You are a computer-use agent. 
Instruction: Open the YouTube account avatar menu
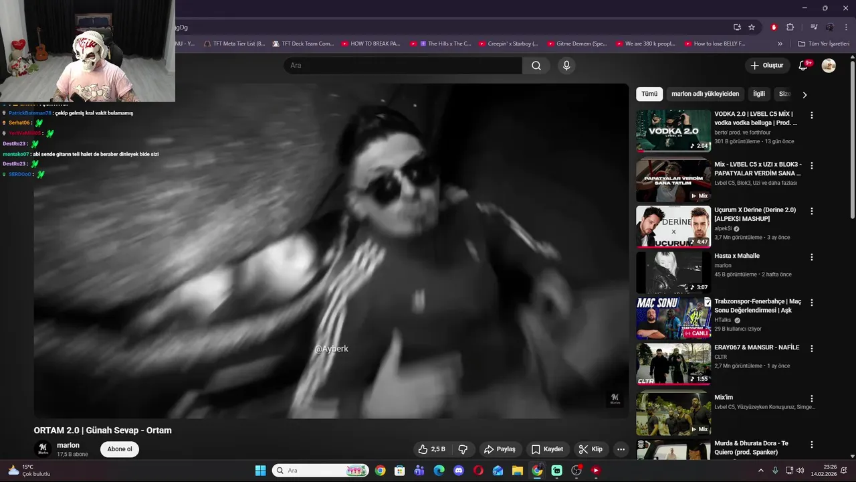[829, 66]
